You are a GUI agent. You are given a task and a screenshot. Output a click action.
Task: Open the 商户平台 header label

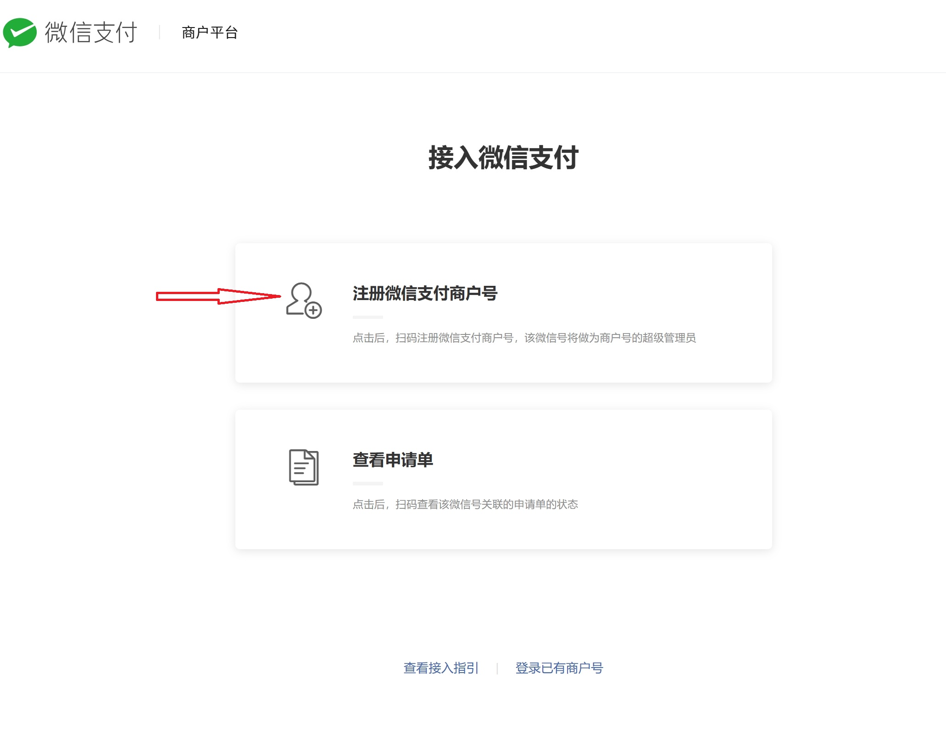coord(210,33)
